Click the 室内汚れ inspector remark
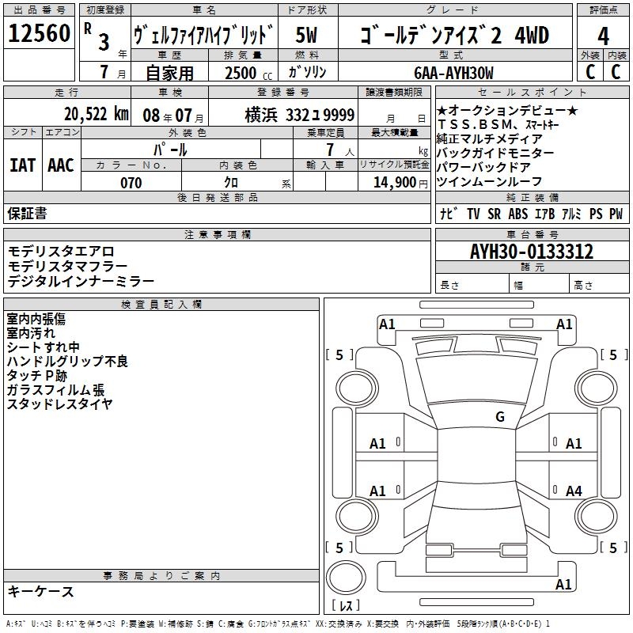 coord(31,333)
